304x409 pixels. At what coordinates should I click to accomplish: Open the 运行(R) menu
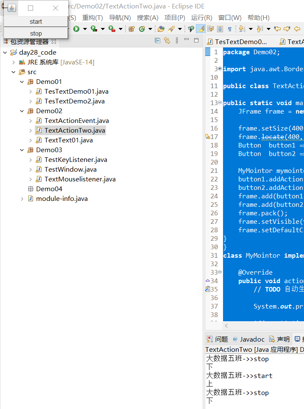click(201, 18)
